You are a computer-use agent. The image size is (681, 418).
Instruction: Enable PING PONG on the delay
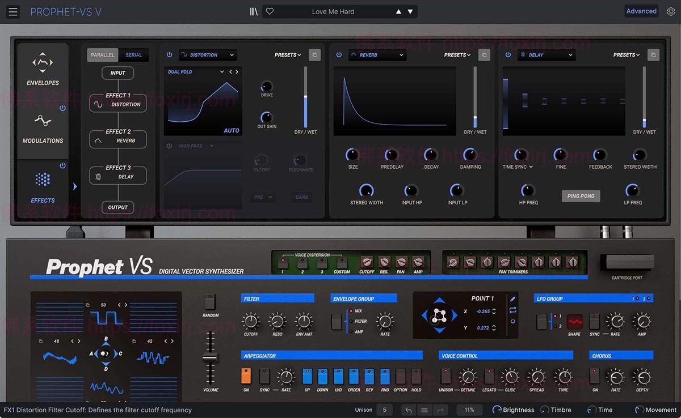click(581, 196)
